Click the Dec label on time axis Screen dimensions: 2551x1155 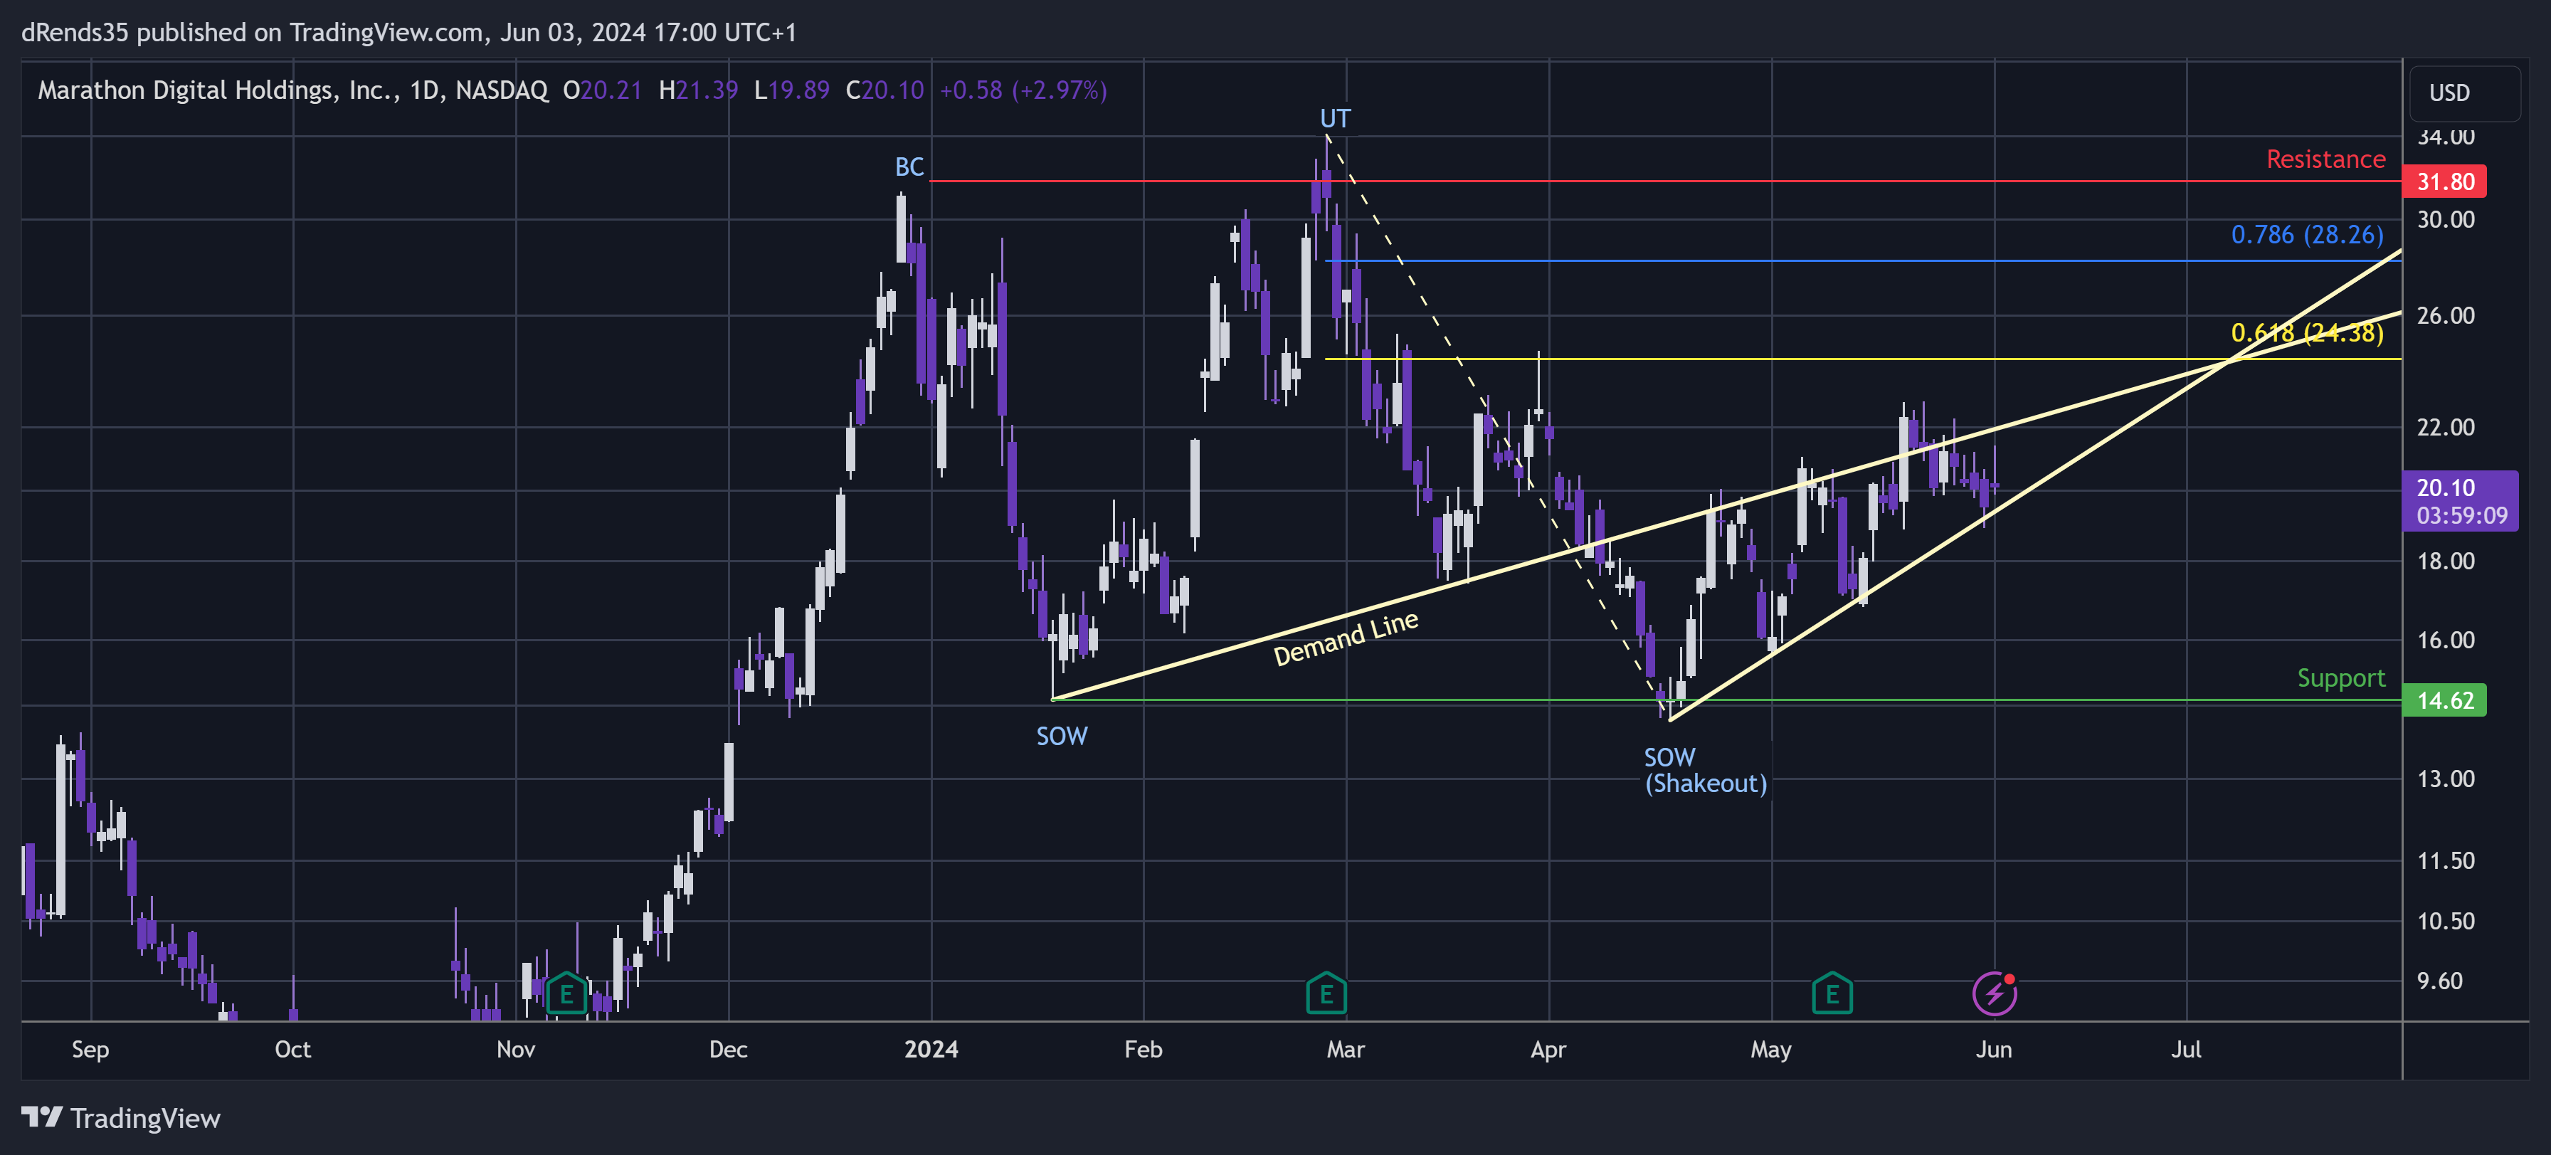click(728, 1050)
